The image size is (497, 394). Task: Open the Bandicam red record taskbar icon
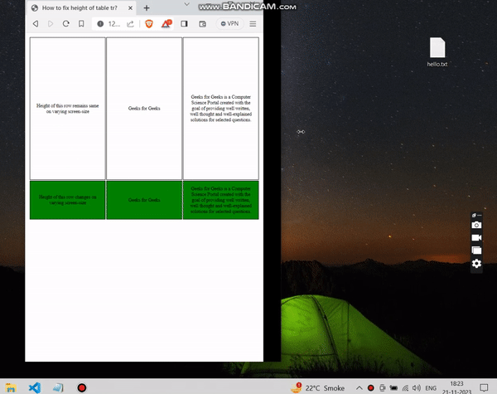(82, 387)
